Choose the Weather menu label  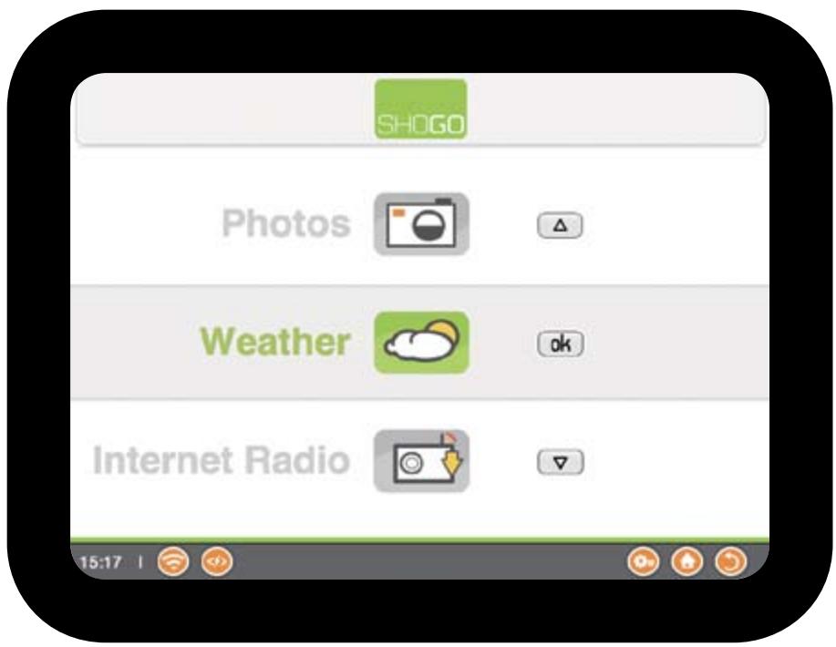point(275,341)
